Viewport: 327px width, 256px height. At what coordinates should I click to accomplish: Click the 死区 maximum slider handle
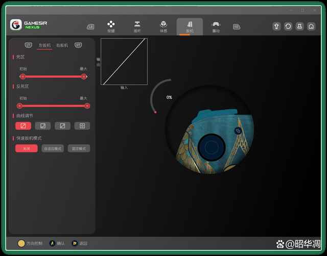pos(84,76)
